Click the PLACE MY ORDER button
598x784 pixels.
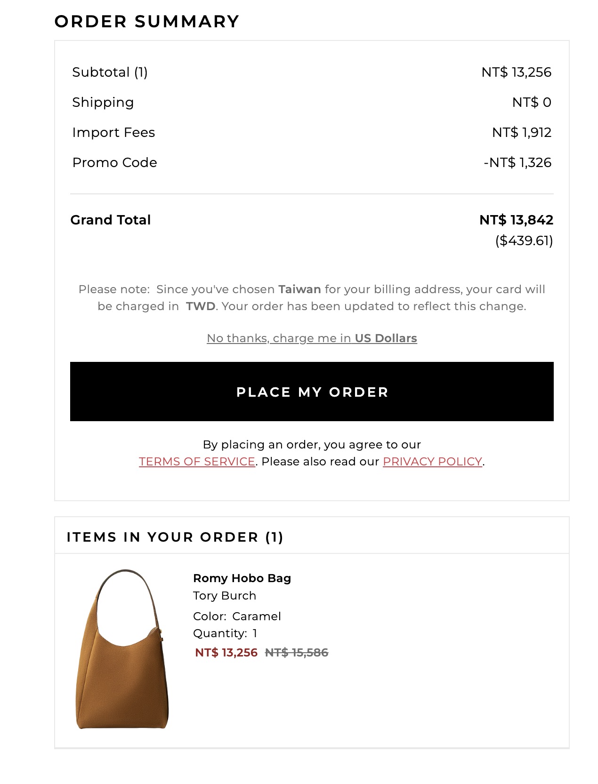[312, 392]
